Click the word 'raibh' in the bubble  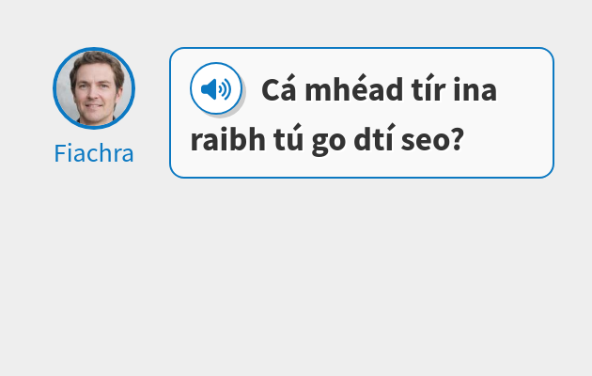(228, 139)
